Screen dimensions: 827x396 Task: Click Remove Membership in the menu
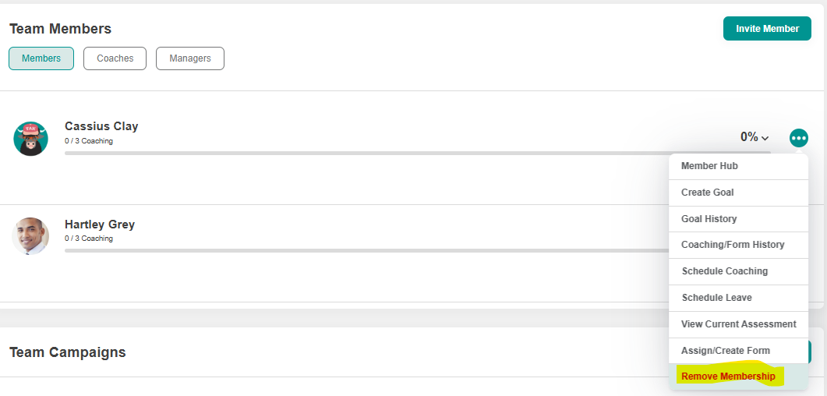pyautogui.click(x=728, y=377)
